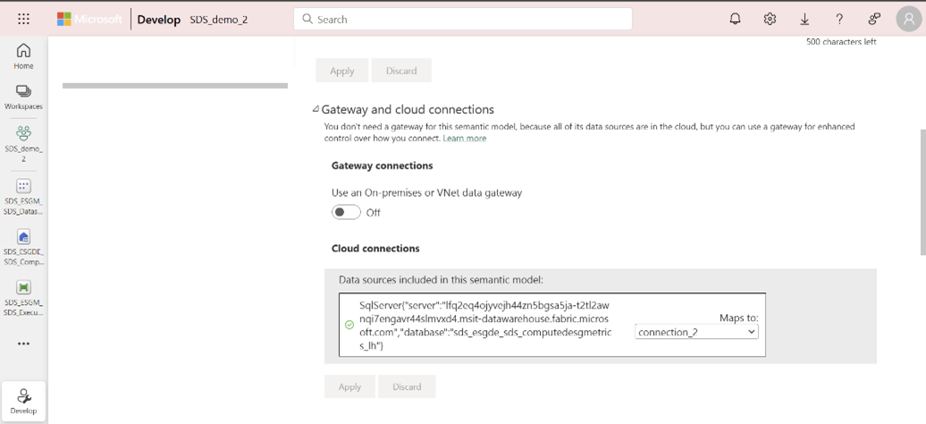Click the Learn more link
The width and height of the screenshot is (926, 424).
[x=465, y=139]
